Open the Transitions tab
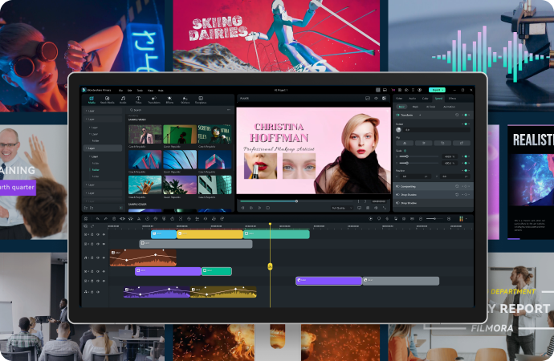554x361 pixels. pyautogui.click(x=154, y=99)
